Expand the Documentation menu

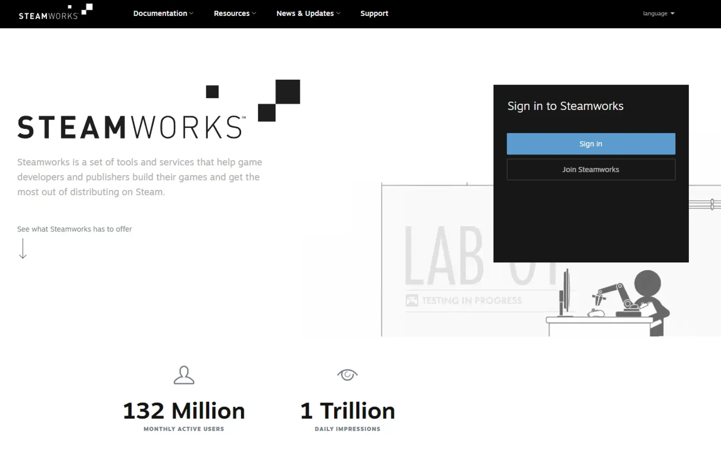click(163, 14)
